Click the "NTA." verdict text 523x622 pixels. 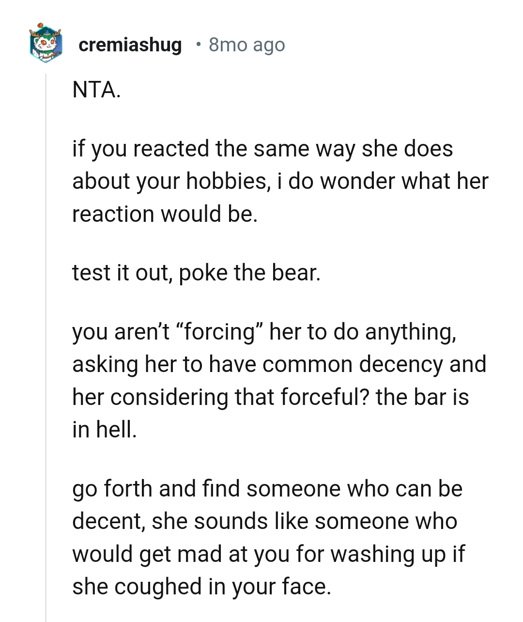pyautogui.click(x=96, y=90)
